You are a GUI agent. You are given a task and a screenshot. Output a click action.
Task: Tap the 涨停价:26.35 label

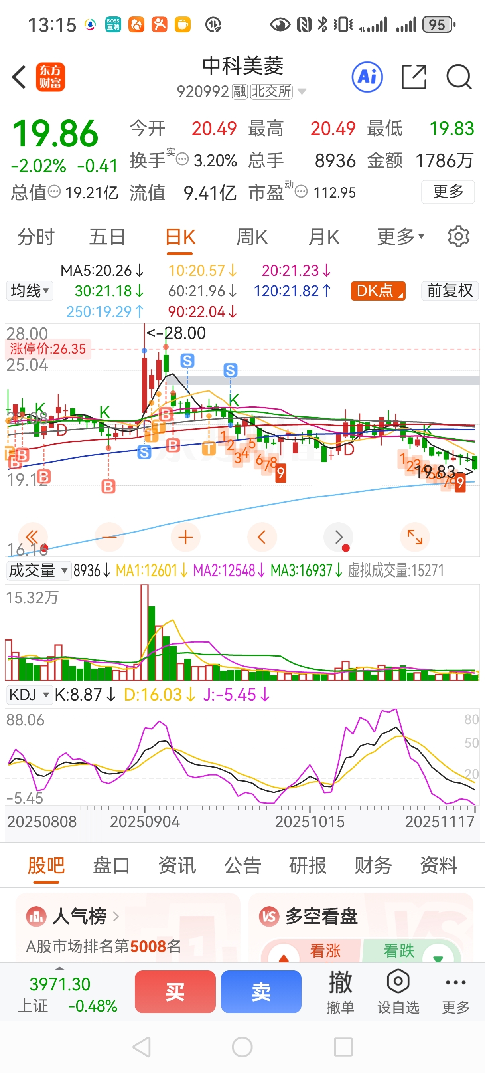point(48,348)
